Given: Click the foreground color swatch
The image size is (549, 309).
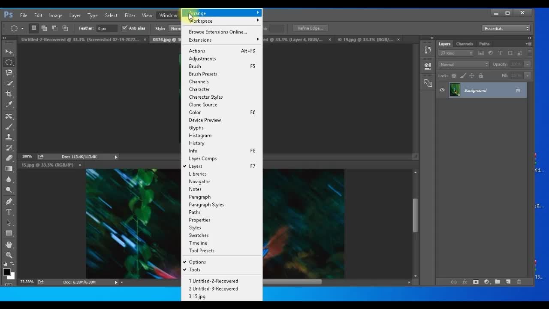Looking at the screenshot, I should [6, 272].
